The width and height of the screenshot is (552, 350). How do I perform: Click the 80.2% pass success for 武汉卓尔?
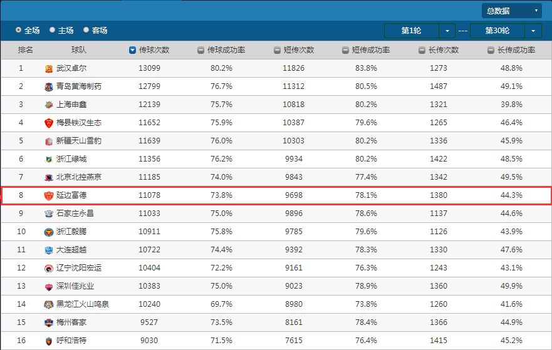click(x=221, y=68)
